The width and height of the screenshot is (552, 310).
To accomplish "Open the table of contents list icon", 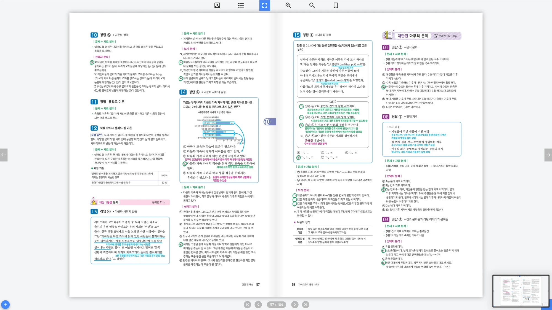I will (241, 5).
